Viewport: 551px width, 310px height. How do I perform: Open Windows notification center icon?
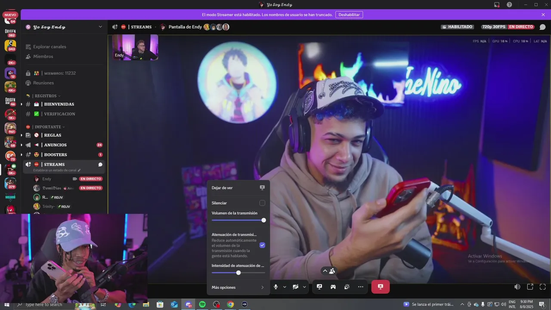tap(542, 304)
